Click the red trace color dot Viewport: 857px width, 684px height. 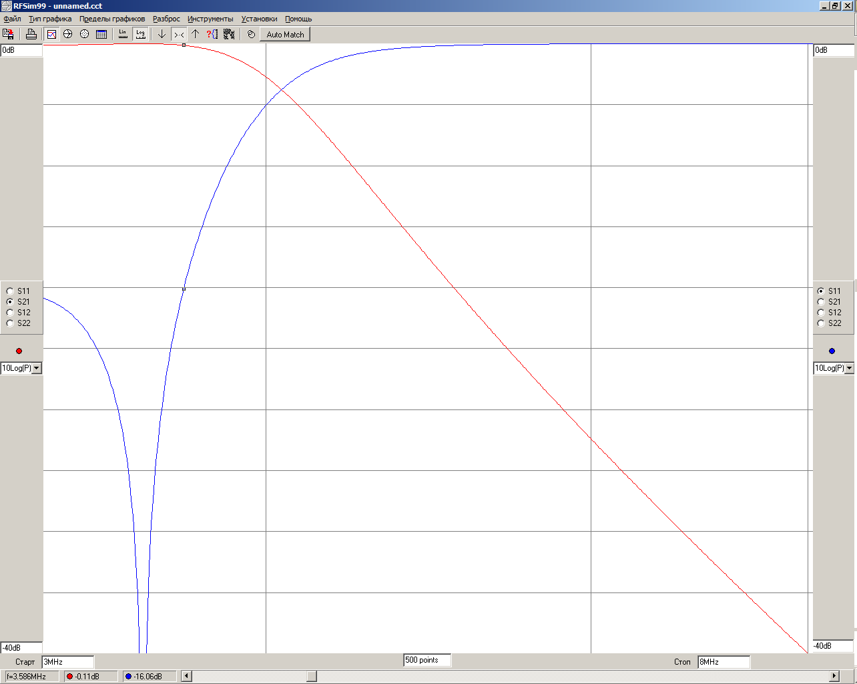pyautogui.click(x=19, y=351)
